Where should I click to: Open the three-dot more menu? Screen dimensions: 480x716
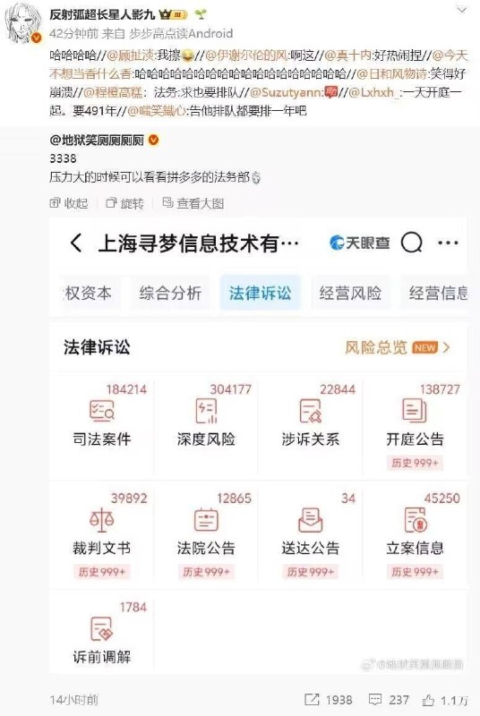coord(448,243)
